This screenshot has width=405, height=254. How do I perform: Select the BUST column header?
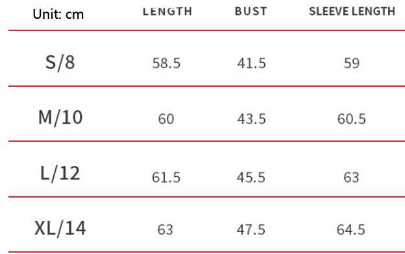click(x=251, y=12)
